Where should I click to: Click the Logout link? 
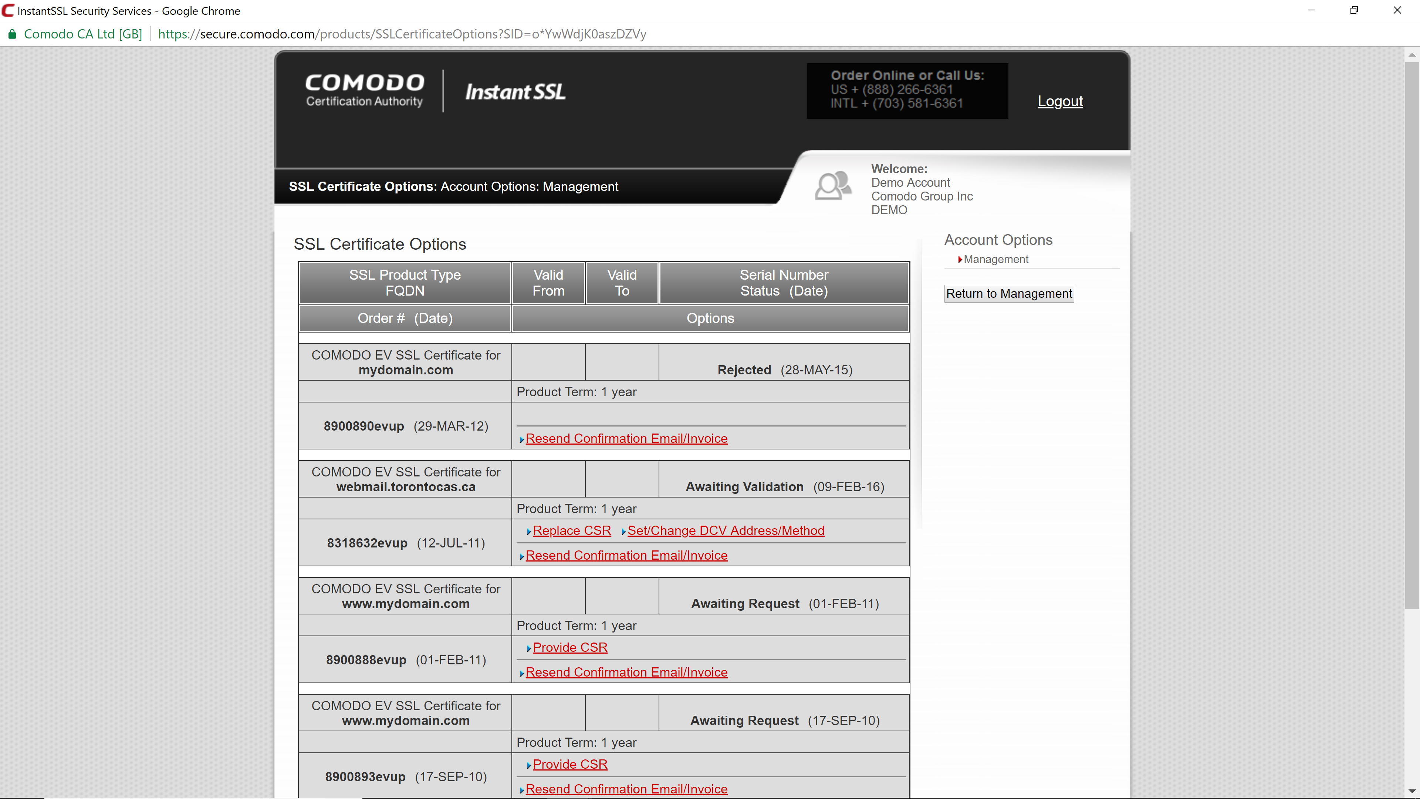pos(1060,101)
